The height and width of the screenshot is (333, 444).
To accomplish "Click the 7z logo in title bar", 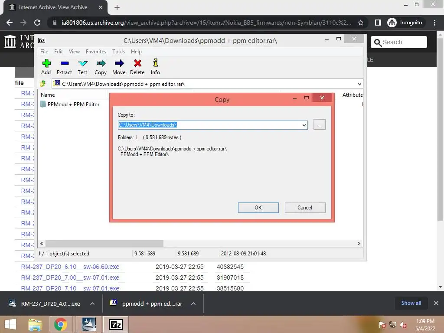I will tap(42, 40).
